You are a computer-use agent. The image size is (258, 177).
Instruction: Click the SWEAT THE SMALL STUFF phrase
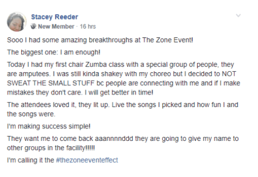coord(51,83)
